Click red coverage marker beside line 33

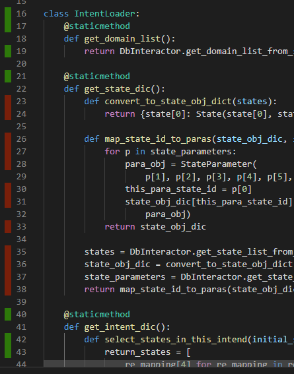tap(8, 226)
